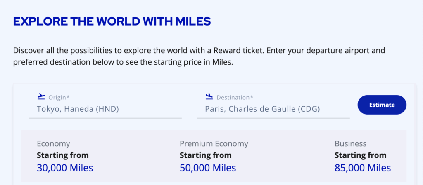Click the 50,000 Miles Premium Economy price
The image size is (423, 185).
pos(208,168)
